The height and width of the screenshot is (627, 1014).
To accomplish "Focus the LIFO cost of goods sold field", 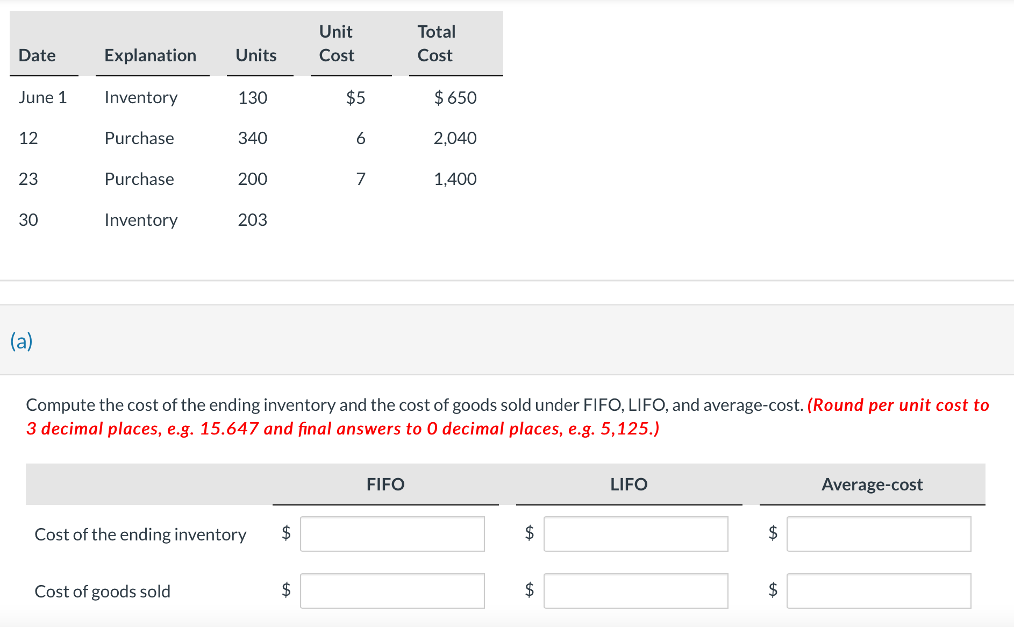I will (635, 590).
